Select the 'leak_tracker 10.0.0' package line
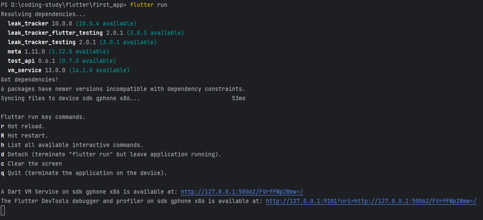The image size is (483, 220). 72,23
